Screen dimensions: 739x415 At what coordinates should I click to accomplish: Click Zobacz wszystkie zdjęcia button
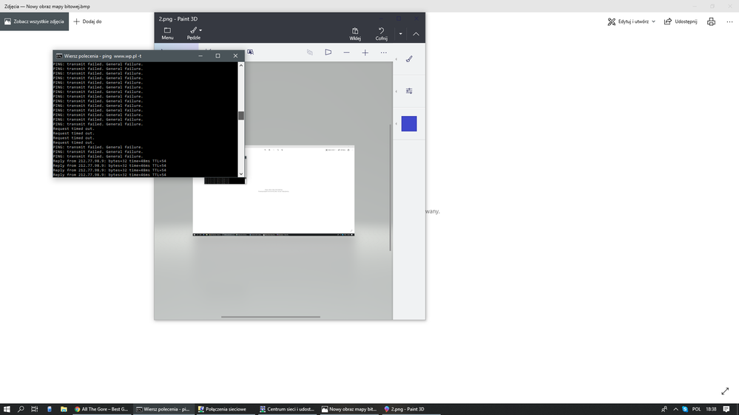click(x=35, y=21)
